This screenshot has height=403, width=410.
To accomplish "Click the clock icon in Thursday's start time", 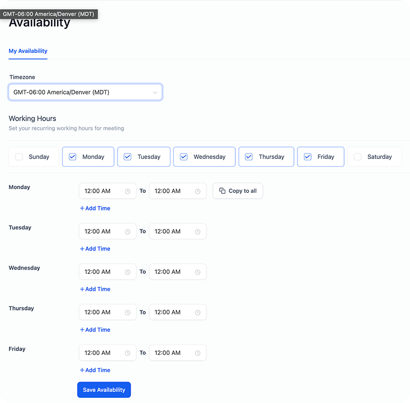I will tap(128, 313).
